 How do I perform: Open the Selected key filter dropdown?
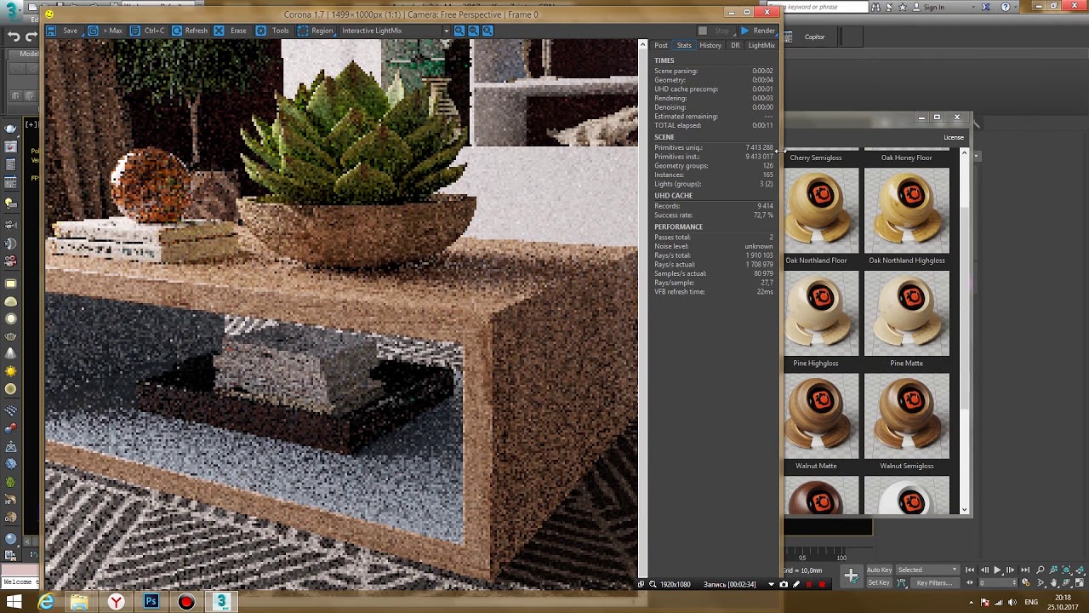pos(927,570)
